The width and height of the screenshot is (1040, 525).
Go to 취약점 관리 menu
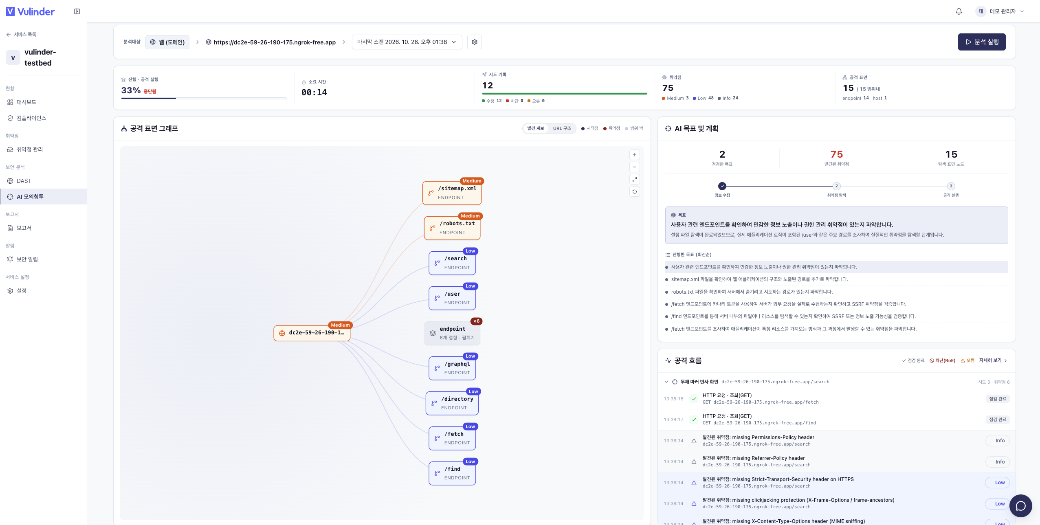[x=43, y=149]
